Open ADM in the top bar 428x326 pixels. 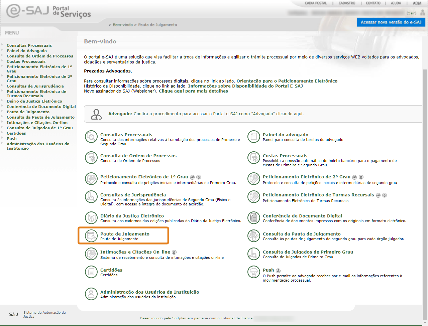tap(417, 3)
